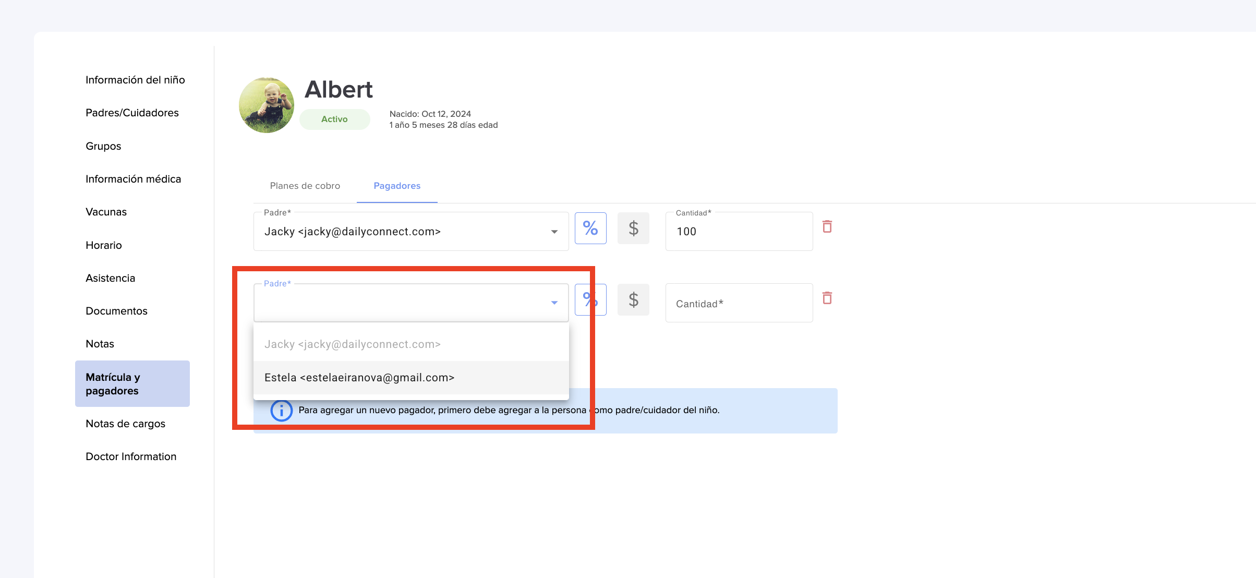The width and height of the screenshot is (1256, 578).
Task: Select the Pagadores tab
Action: click(397, 186)
